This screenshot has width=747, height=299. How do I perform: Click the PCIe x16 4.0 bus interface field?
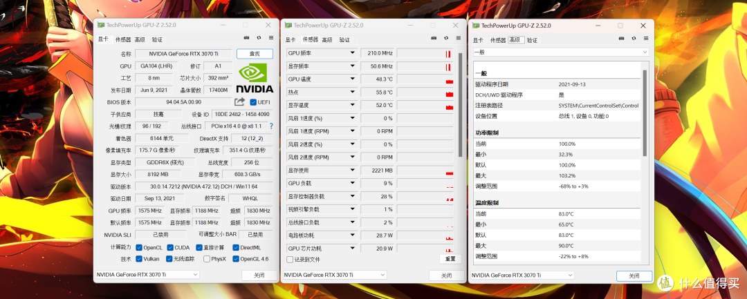(x=237, y=126)
